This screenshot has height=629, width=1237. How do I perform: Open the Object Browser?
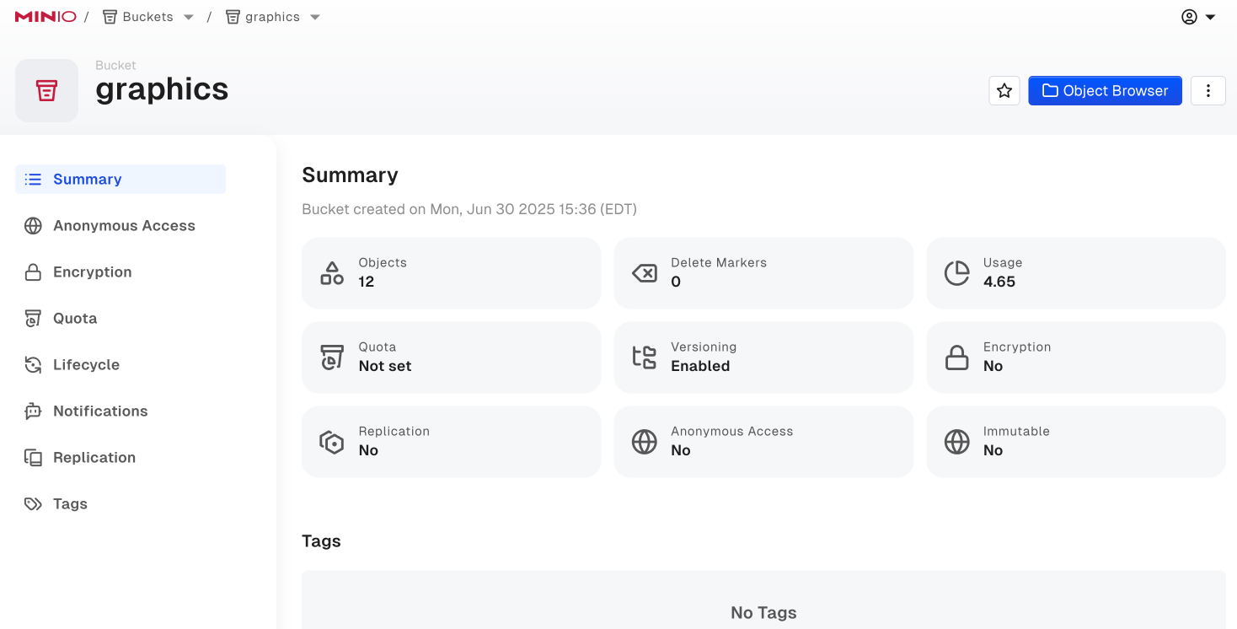tap(1105, 91)
